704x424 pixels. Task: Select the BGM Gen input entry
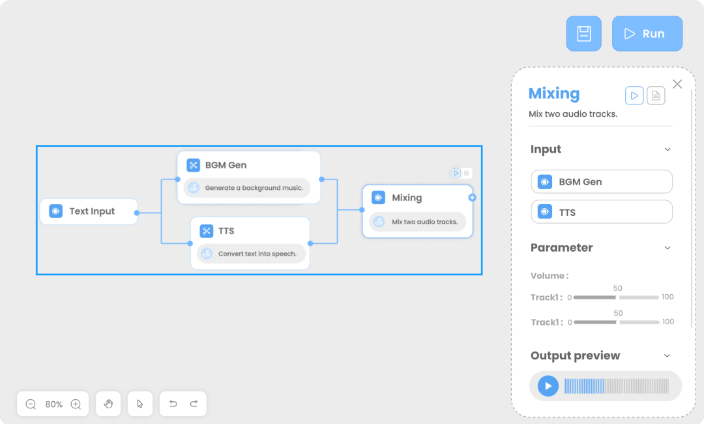pyautogui.click(x=601, y=181)
